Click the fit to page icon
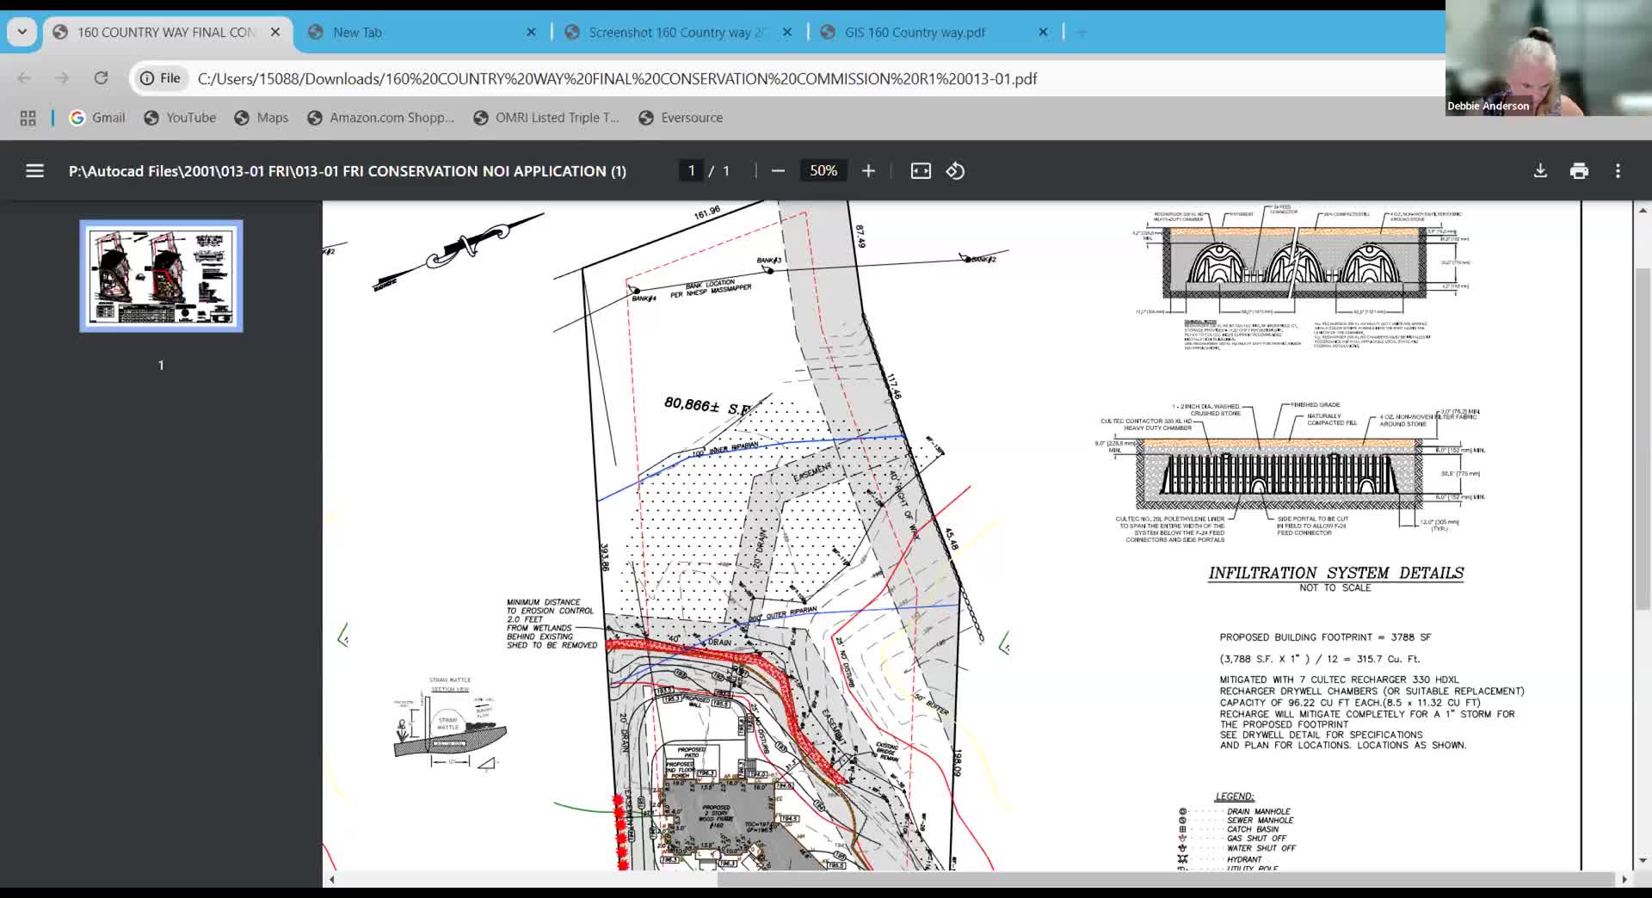Image resolution: width=1652 pixels, height=898 pixels. coord(921,171)
